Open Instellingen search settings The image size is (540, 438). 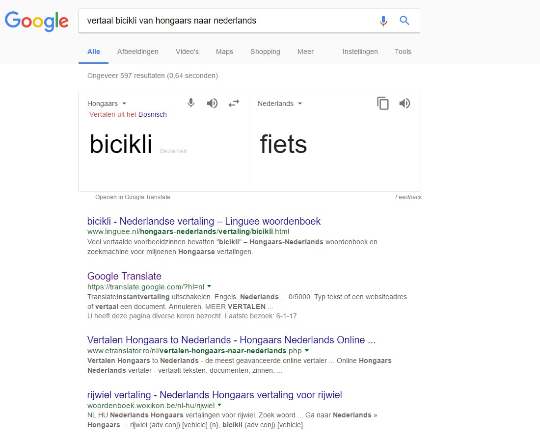[x=360, y=52]
